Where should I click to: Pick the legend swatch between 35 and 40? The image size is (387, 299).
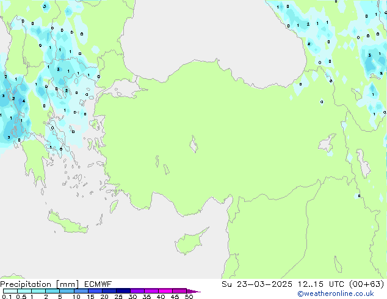click(151, 291)
